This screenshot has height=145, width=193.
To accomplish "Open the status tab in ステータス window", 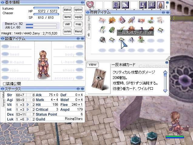I will (3, 95).
